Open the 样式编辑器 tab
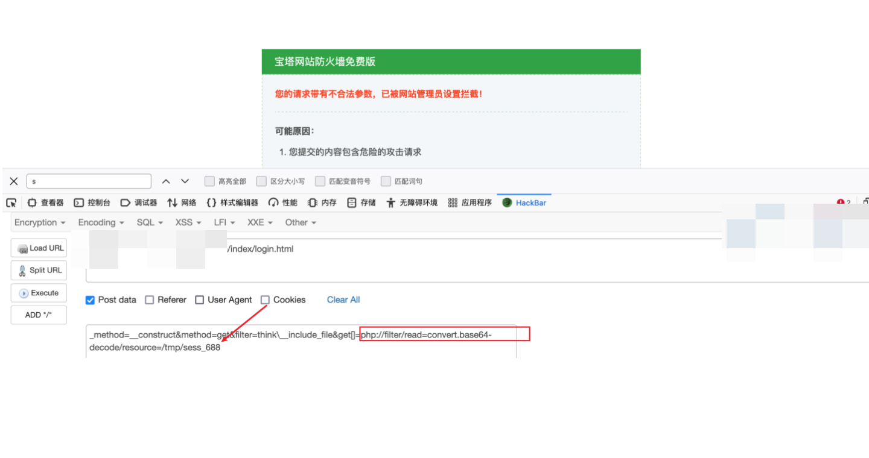The height and width of the screenshot is (458, 869). point(232,202)
